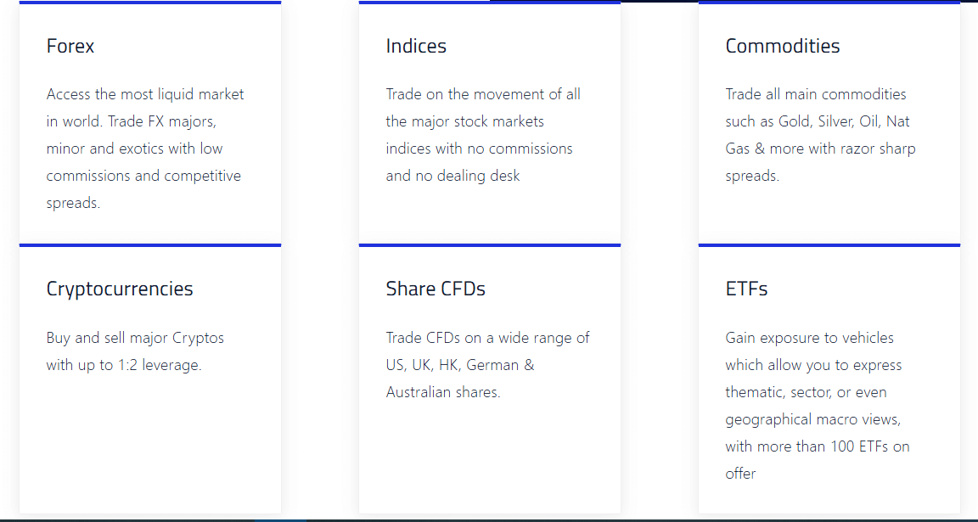This screenshot has width=978, height=522.
Task: Click the Forex description about FX majors
Action: 144,149
